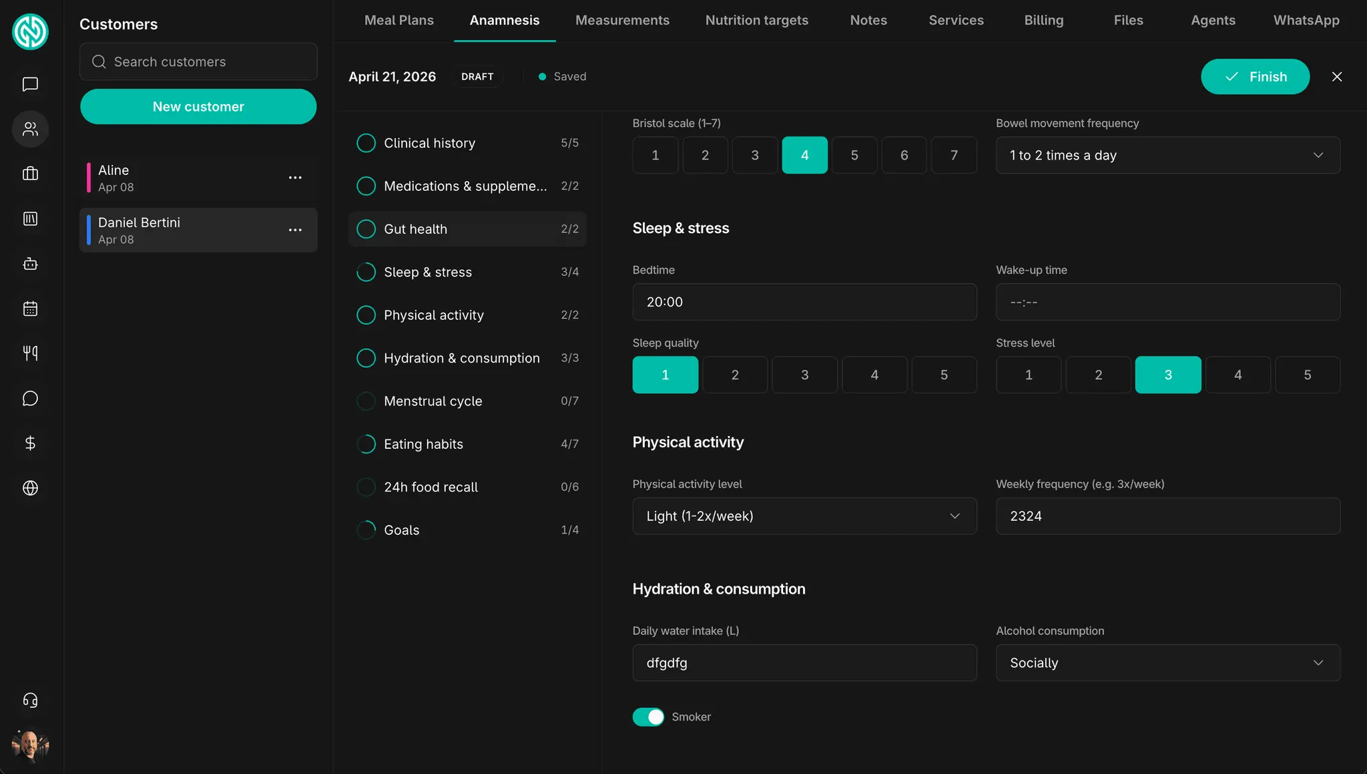The height and width of the screenshot is (774, 1367).
Task: Click the user avatar photo
Action: [x=30, y=745]
